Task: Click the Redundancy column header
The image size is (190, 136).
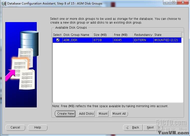Action: pyautogui.click(x=143, y=35)
